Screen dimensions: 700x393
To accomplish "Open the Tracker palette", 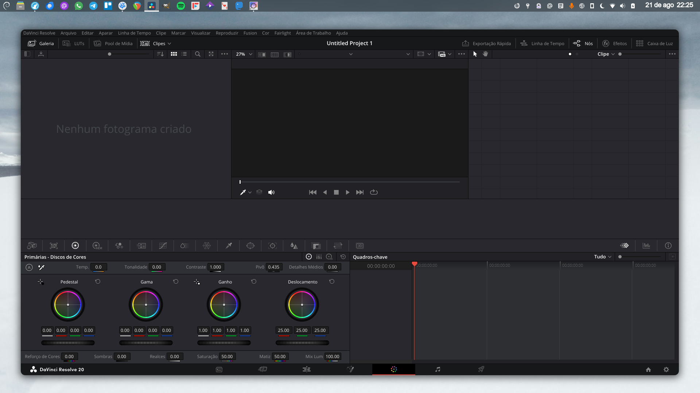I will 272,246.
